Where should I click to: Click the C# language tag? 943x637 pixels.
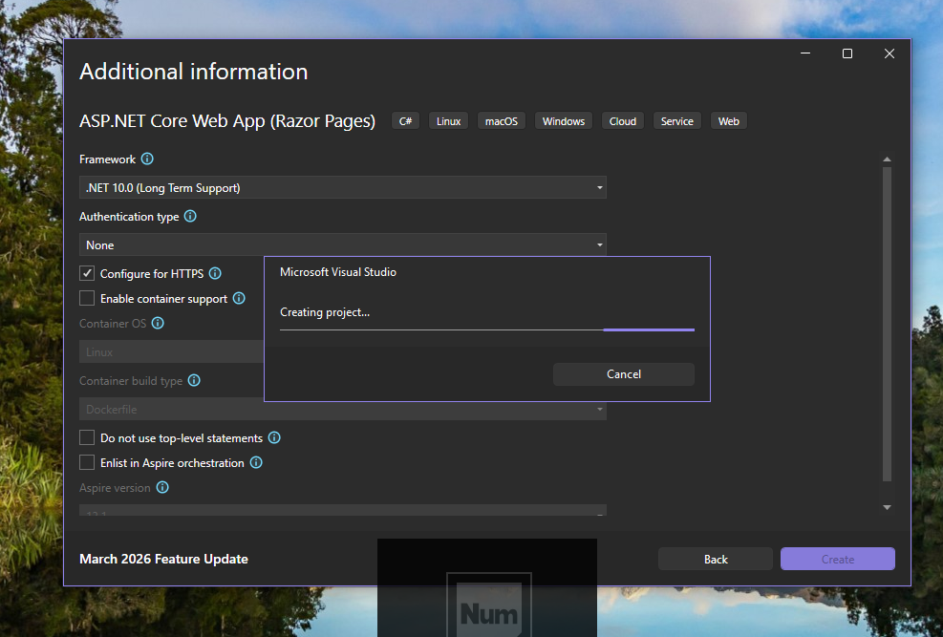coord(405,121)
